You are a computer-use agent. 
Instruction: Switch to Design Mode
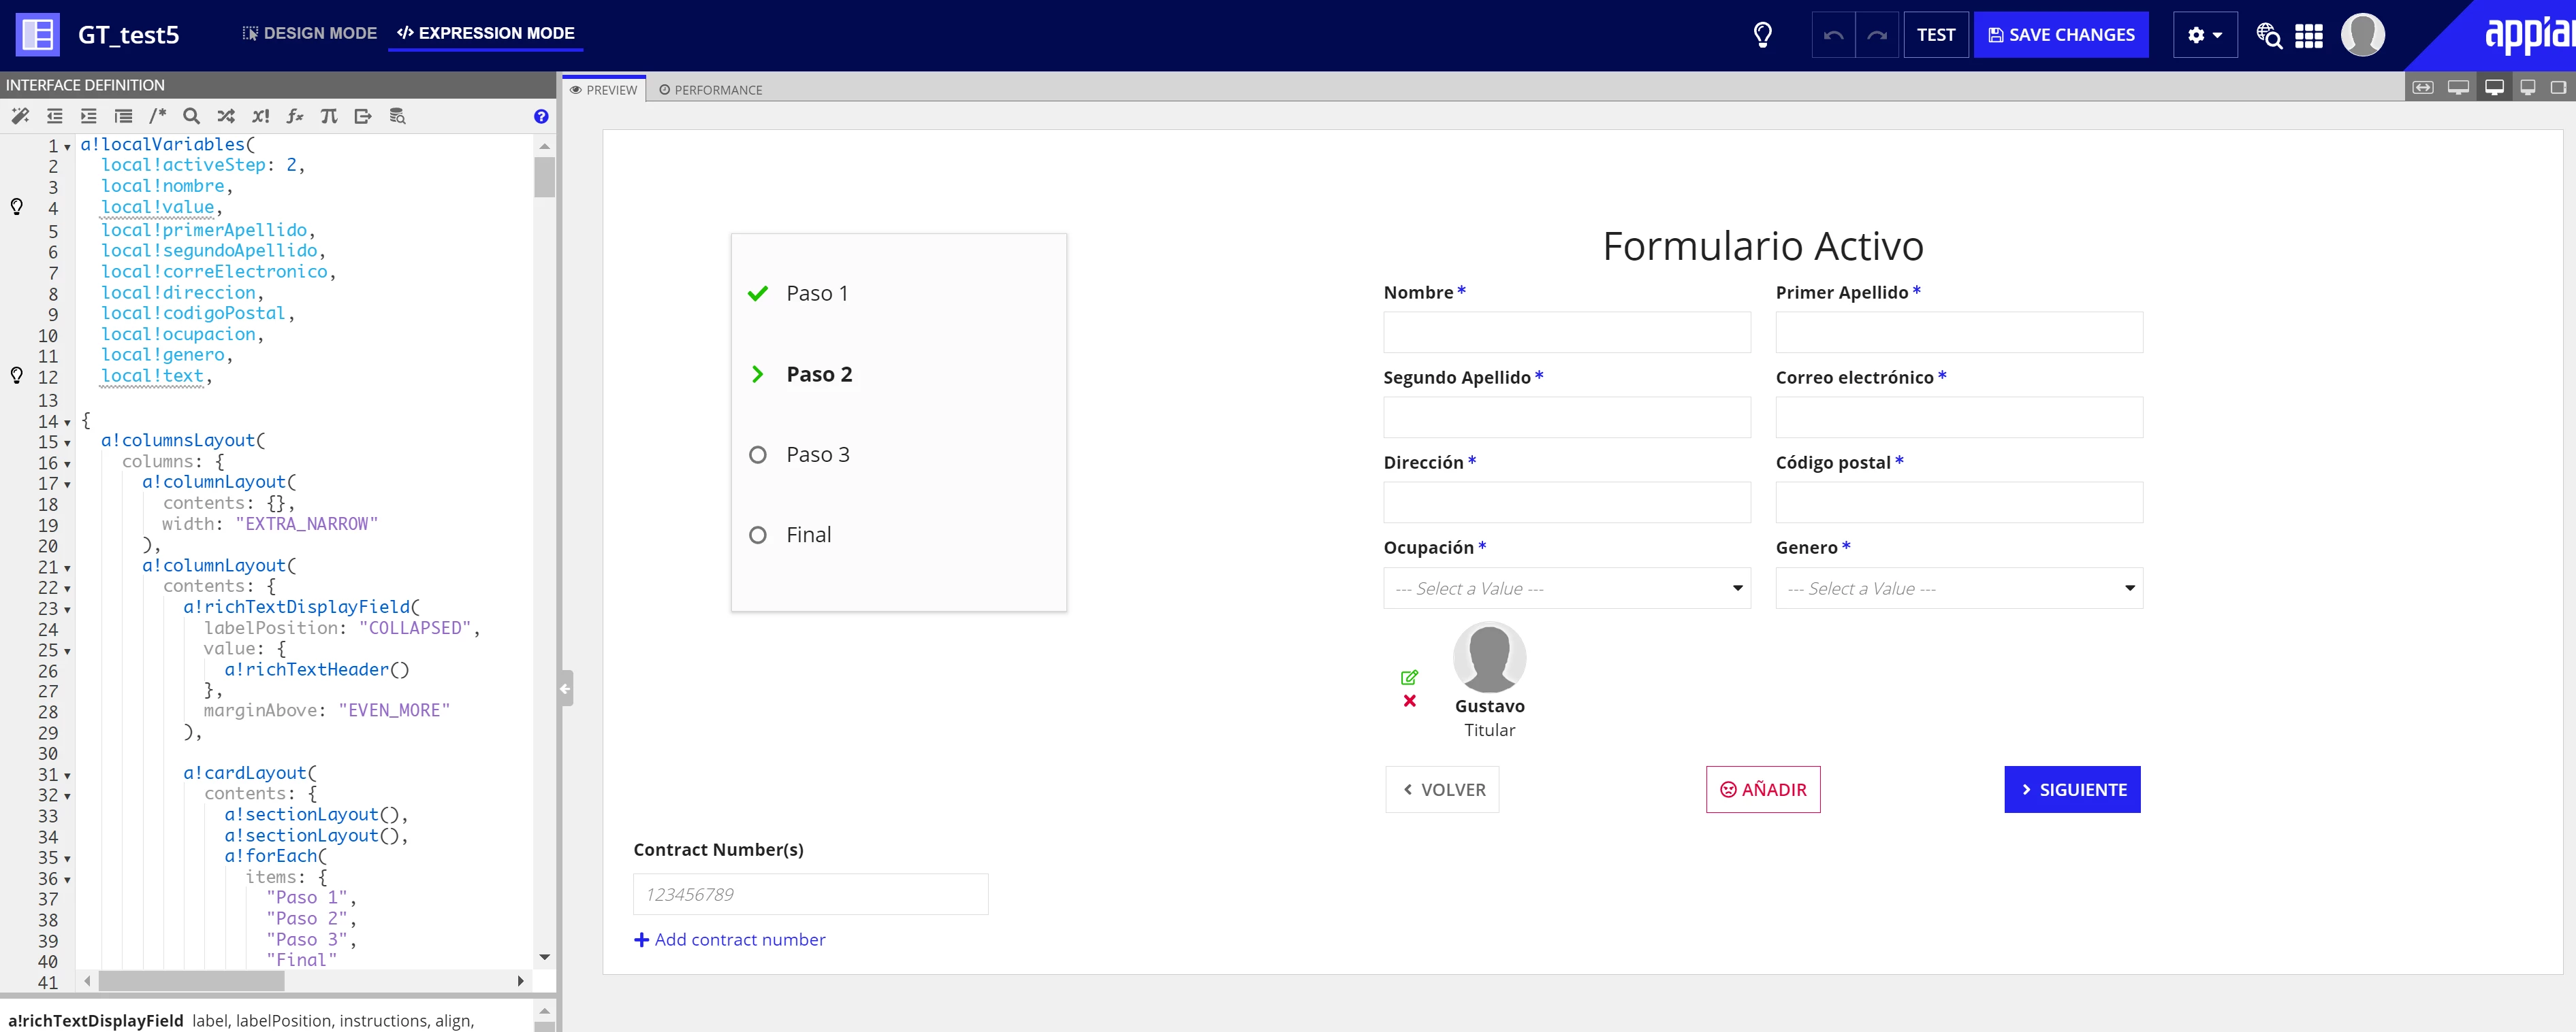tap(309, 33)
